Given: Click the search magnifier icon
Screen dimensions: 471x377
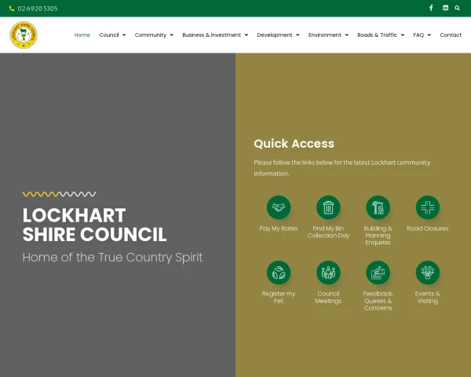Looking at the screenshot, I should click(x=458, y=8).
